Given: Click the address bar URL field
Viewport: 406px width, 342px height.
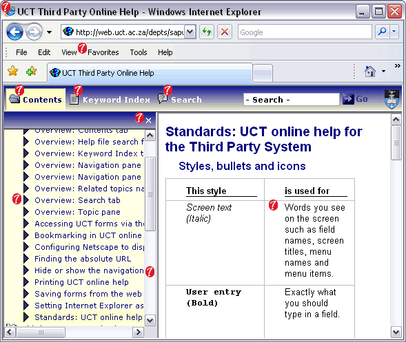Looking at the screenshot, I should click(x=123, y=32).
